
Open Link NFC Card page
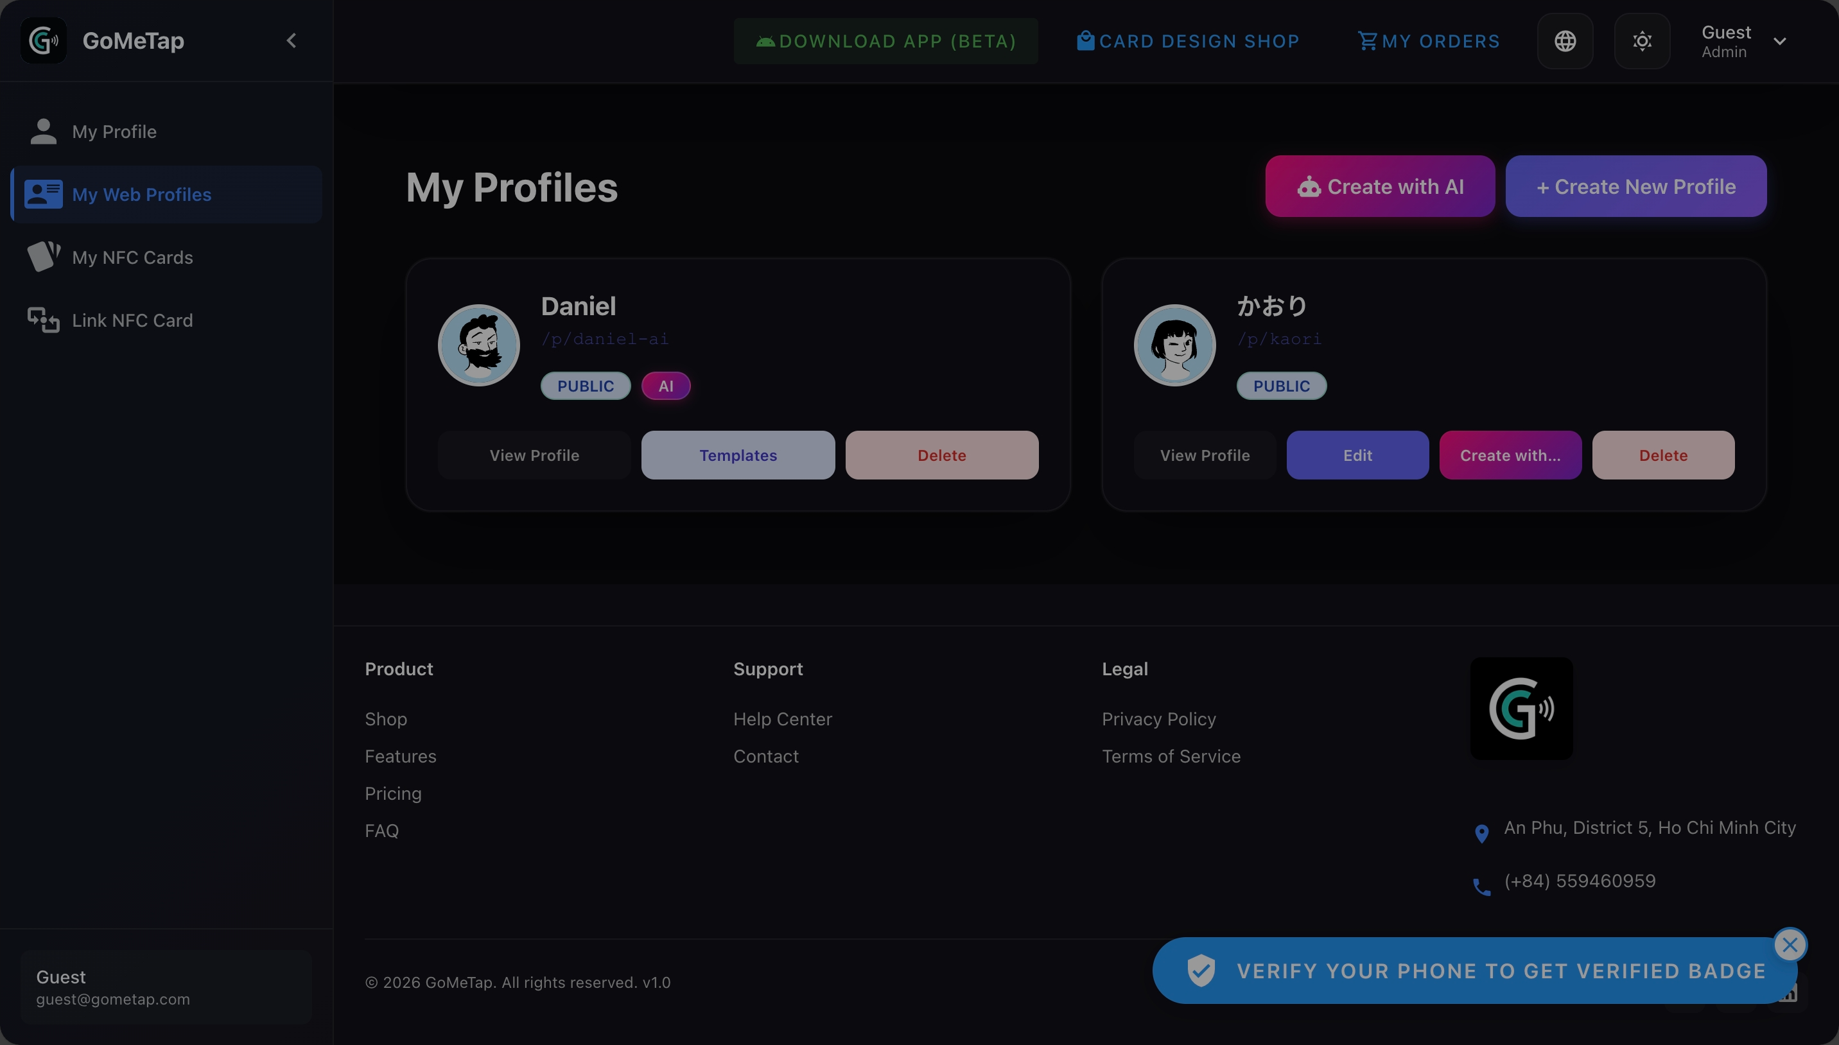pos(132,320)
